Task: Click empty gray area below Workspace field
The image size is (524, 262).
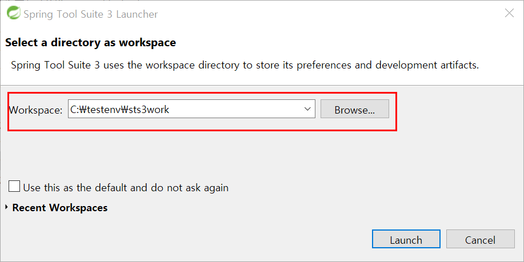Action: 234,154
